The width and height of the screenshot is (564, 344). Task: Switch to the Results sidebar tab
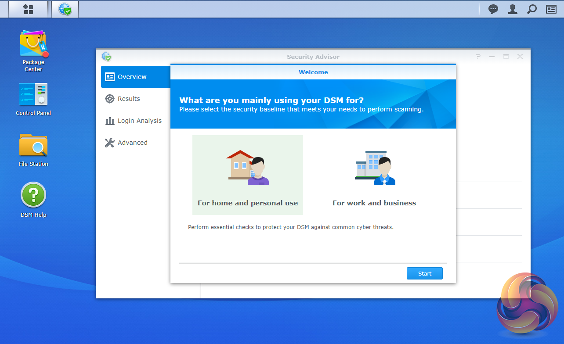point(136,99)
